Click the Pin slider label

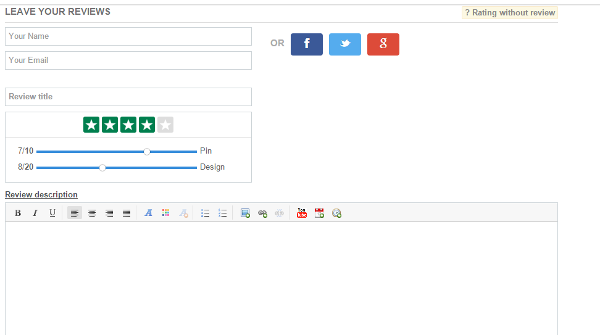(x=206, y=151)
